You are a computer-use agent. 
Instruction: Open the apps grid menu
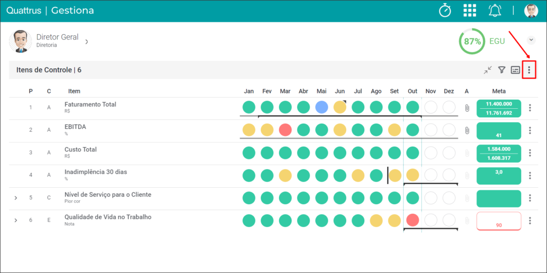pos(470,11)
